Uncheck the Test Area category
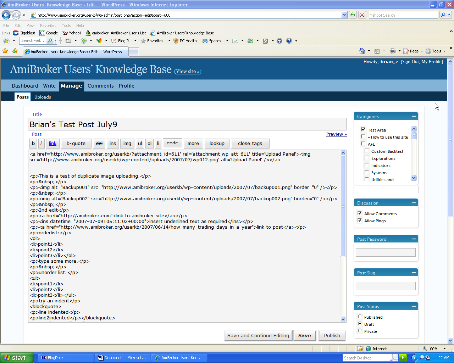The image size is (454, 363). click(363, 130)
